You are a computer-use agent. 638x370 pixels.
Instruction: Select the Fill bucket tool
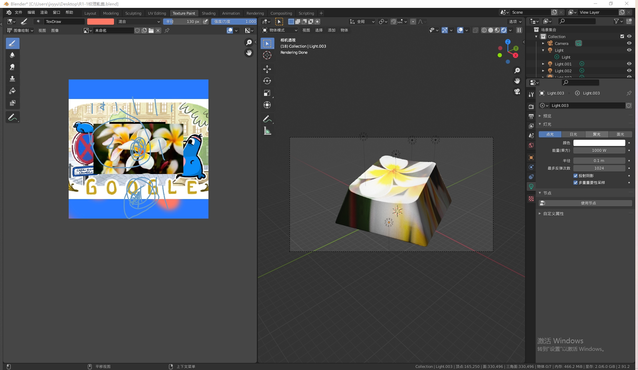point(12,91)
